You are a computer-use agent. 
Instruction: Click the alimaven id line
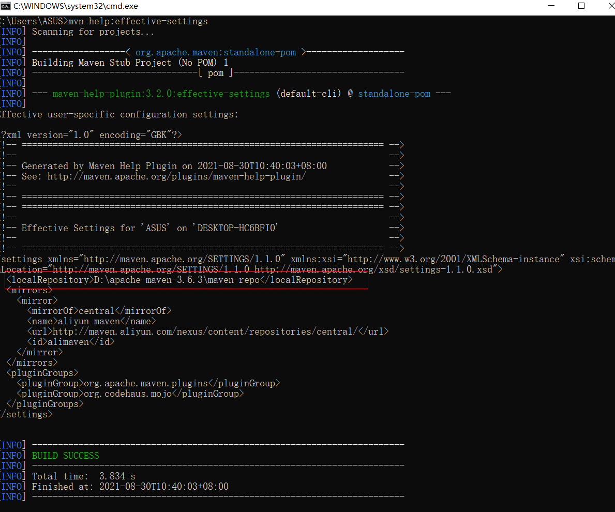point(71,342)
